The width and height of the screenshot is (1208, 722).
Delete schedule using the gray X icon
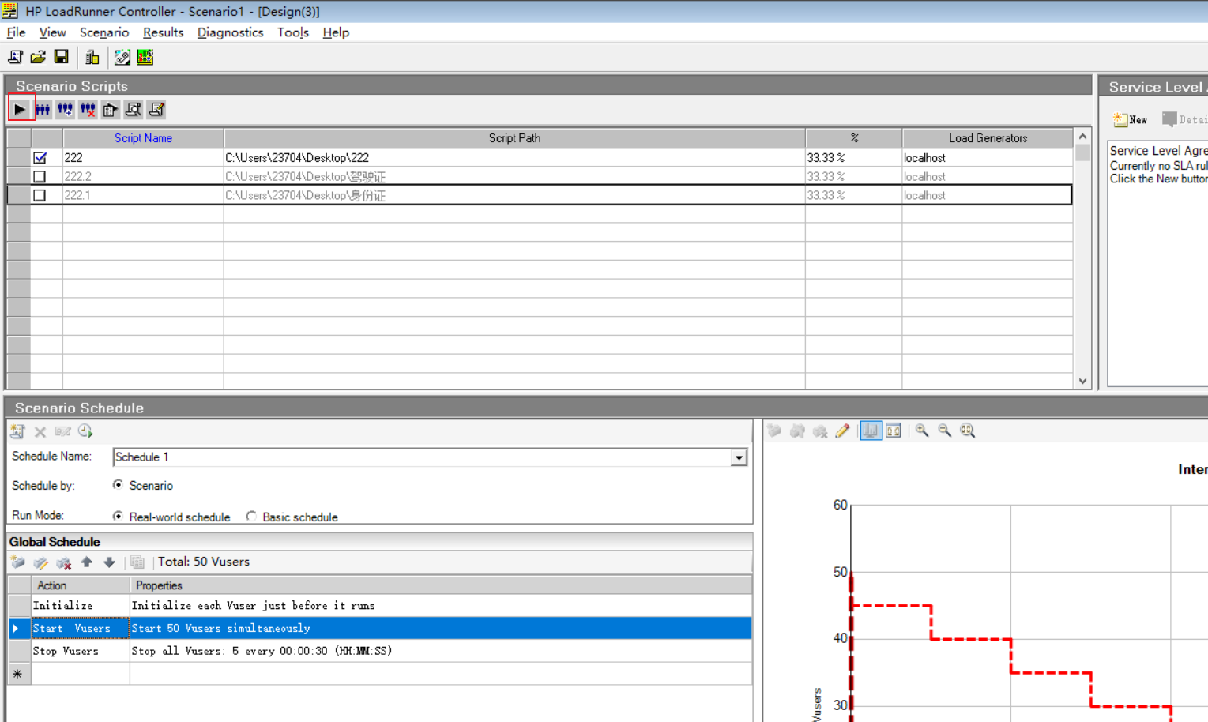click(x=40, y=431)
